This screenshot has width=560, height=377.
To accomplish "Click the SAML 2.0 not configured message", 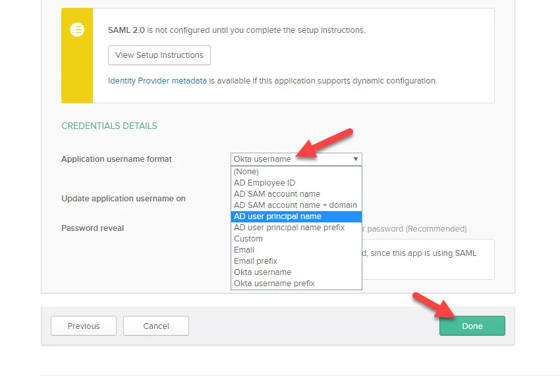I will [237, 30].
